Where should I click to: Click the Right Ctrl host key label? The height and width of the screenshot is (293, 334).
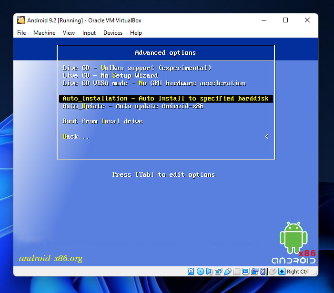(x=298, y=272)
